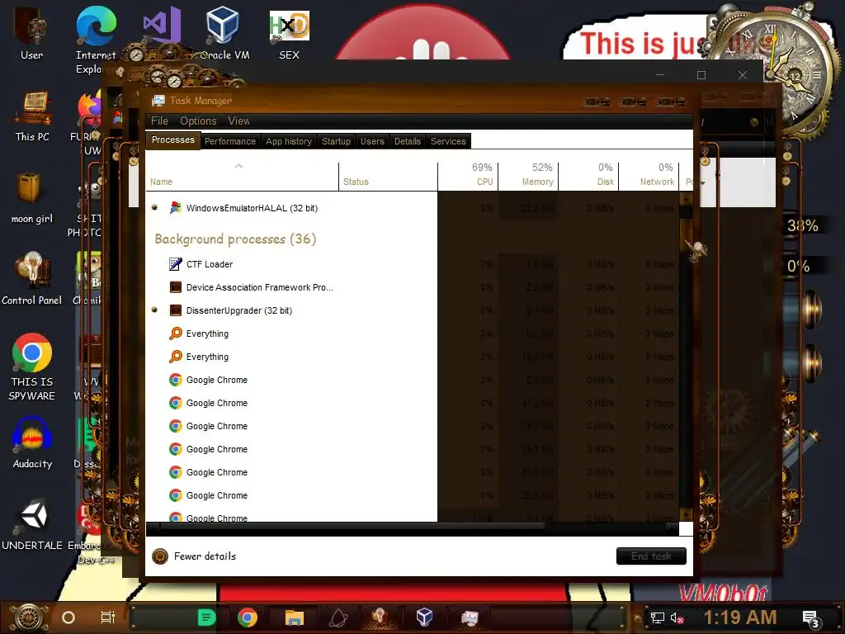Switch to the Services tab
The width and height of the screenshot is (845, 634).
448,141
